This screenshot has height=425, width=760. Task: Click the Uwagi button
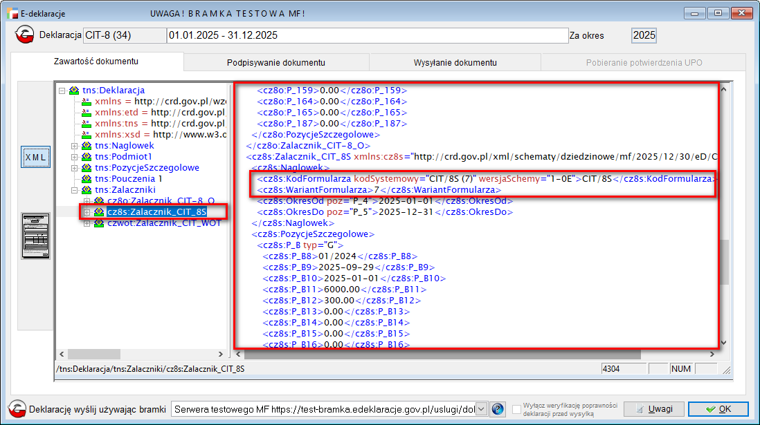(x=653, y=409)
